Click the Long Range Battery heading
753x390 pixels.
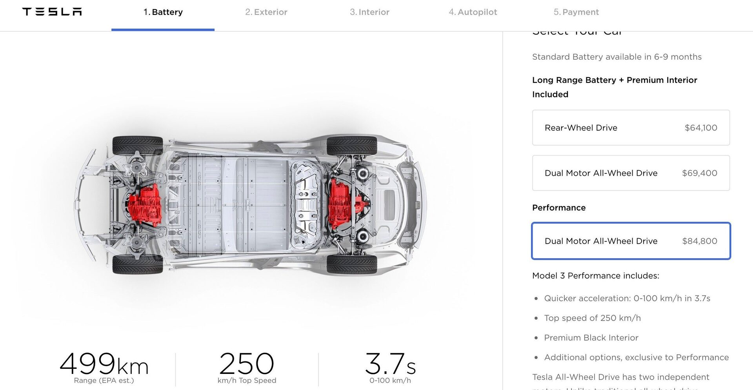615,80
